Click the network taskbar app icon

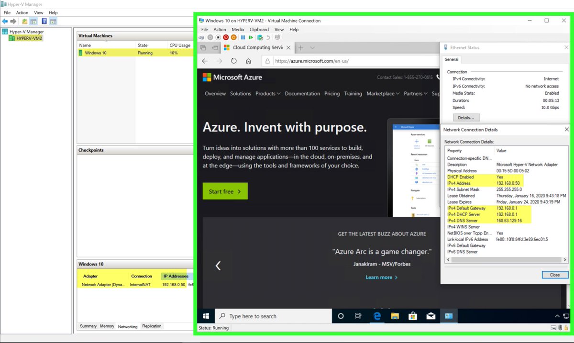pyautogui.click(x=449, y=316)
